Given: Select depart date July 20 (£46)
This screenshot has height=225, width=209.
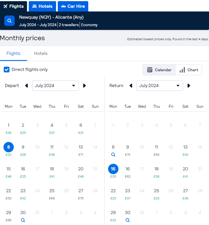Looking at the screenshot, I should tap(81, 172).
